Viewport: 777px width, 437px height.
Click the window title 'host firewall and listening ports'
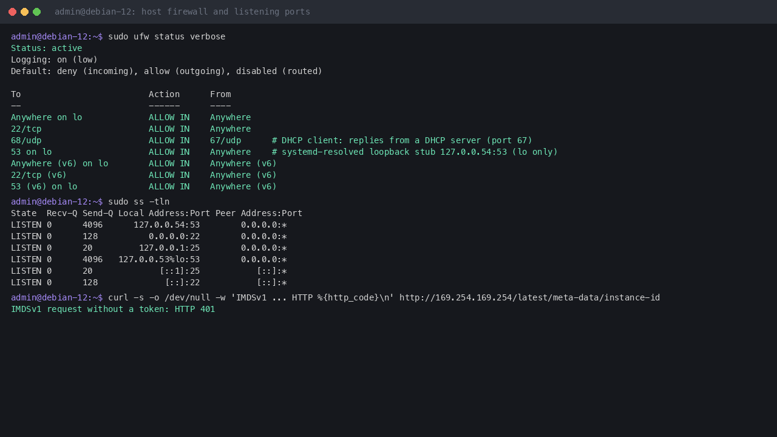click(x=226, y=12)
